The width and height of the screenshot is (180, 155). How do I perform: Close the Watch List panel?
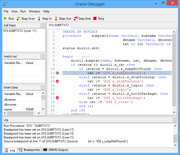43,56
